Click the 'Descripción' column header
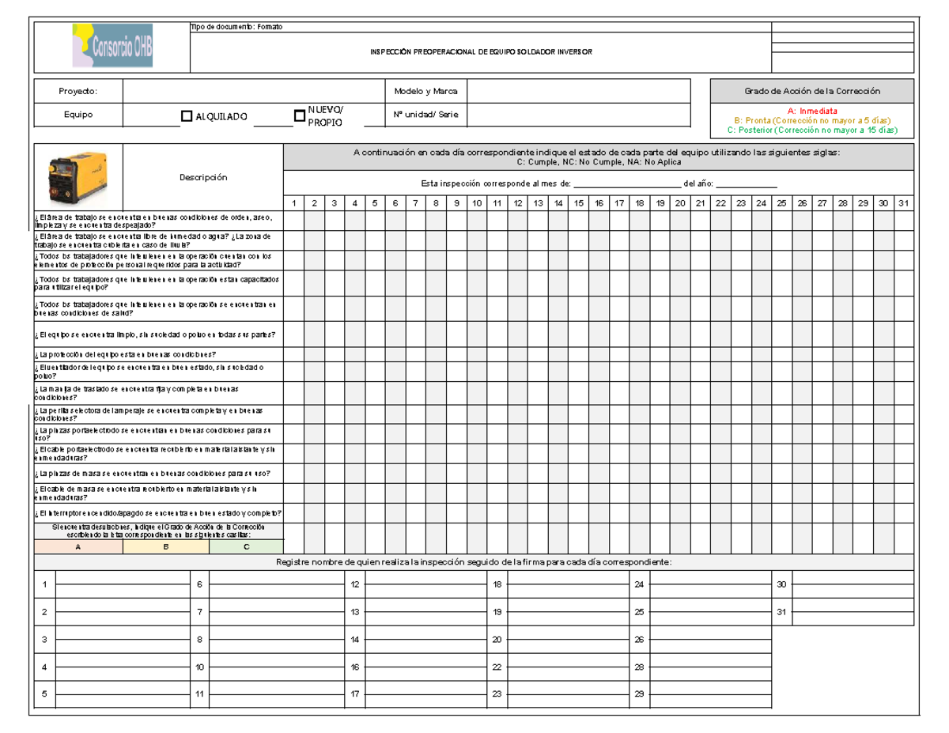949x733 pixels. point(203,177)
